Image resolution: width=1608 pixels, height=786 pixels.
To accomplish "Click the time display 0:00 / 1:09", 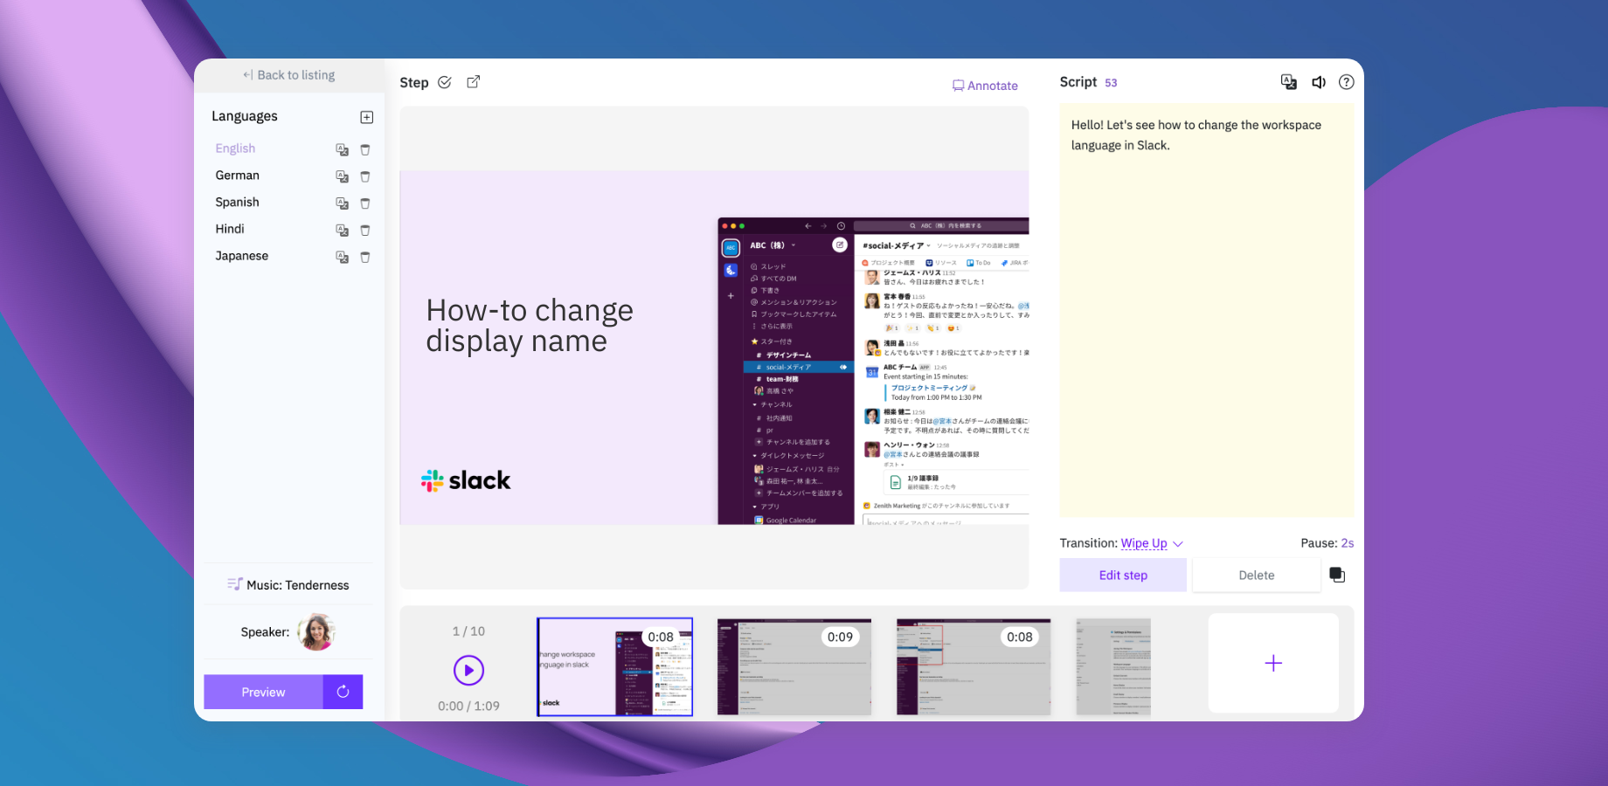I will pyautogui.click(x=468, y=706).
